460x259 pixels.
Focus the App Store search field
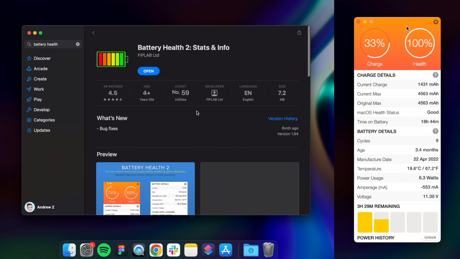[x=53, y=44]
